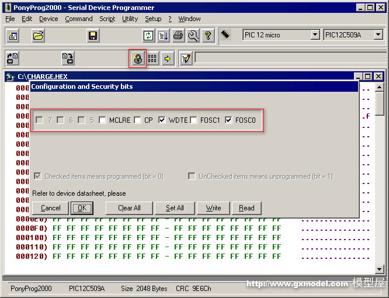This screenshot has width=389, height=298.
Task: Click the Print icon in toolbar
Action: [178, 36]
